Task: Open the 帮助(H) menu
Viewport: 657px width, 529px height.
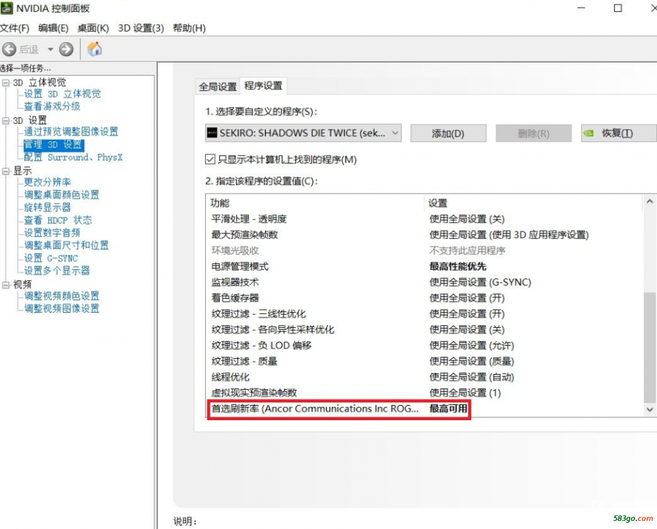Action: coord(189,28)
